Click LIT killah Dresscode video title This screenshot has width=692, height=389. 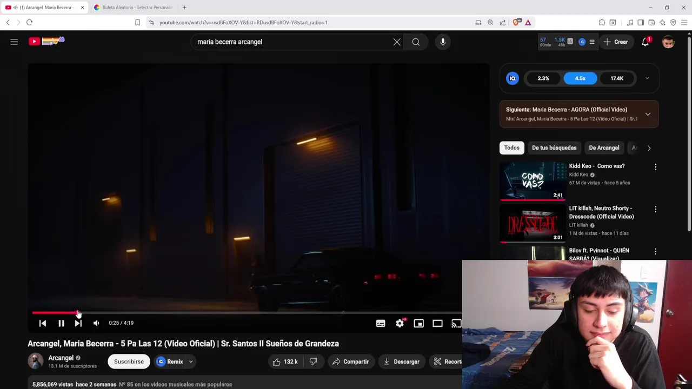tap(601, 212)
